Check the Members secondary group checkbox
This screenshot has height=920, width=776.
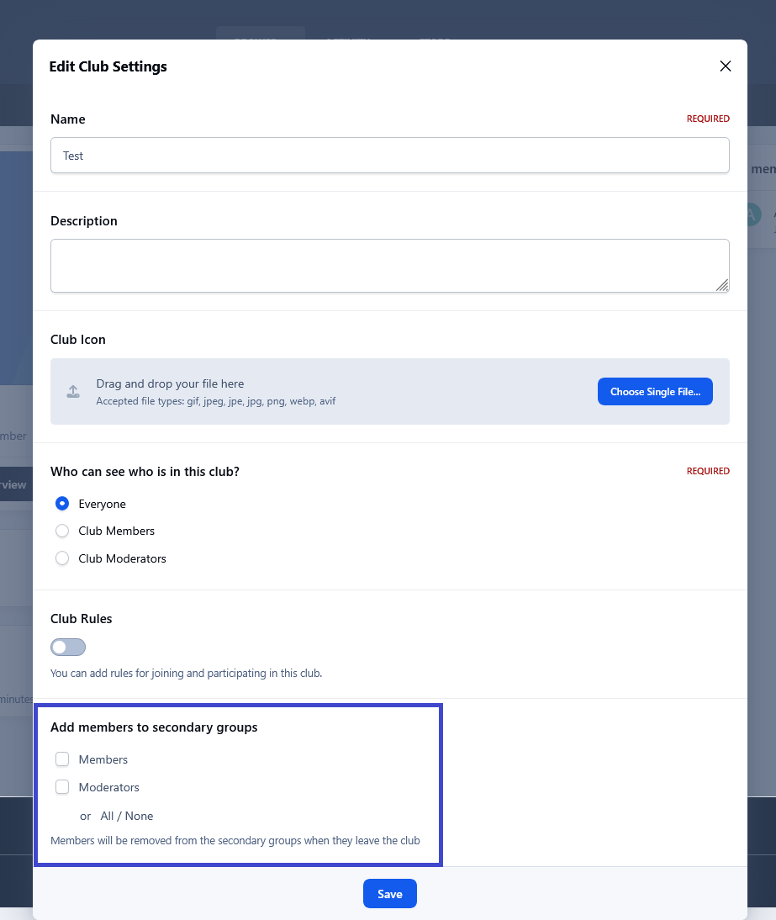62,759
